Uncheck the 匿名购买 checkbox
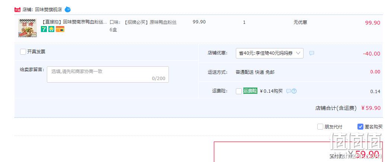385x162 pixels. point(360,127)
